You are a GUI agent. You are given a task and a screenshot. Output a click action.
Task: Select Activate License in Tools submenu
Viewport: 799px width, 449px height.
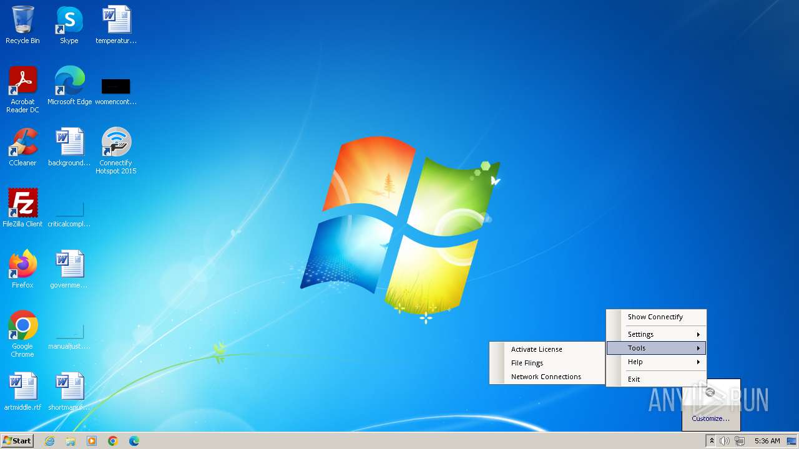click(x=547, y=349)
